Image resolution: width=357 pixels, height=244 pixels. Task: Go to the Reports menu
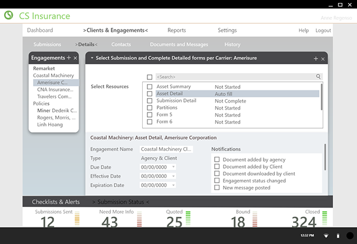(176, 30)
